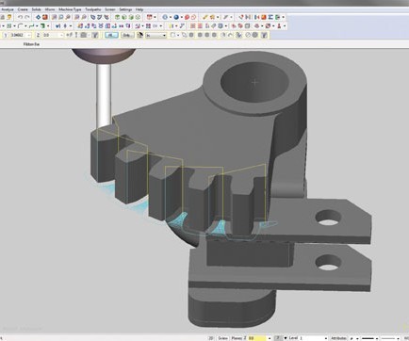Click the red-white calendar grid icon
The image size is (409, 341).
point(150,17)
